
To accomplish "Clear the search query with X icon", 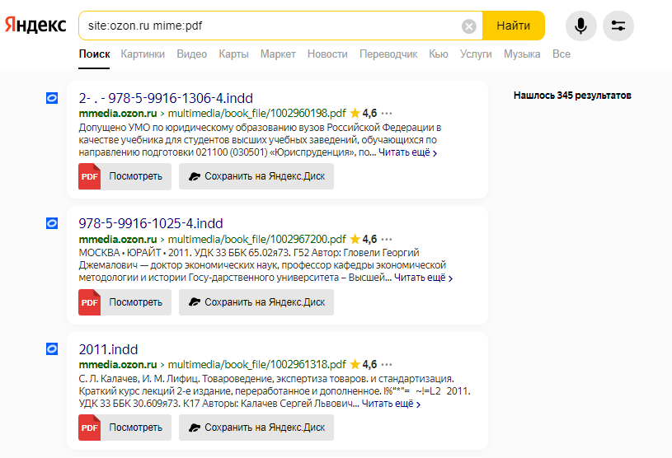I will coord(469,26).
